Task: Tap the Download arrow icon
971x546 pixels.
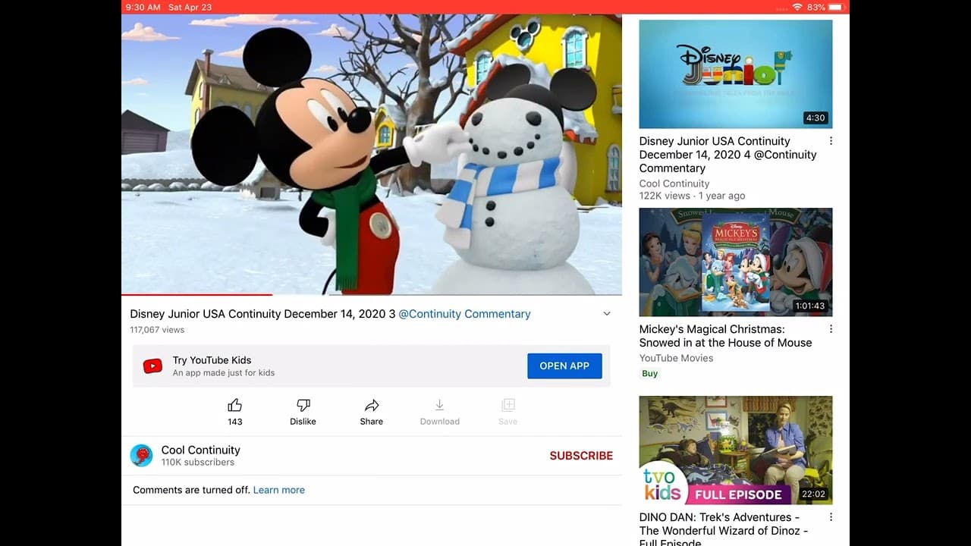Action: coord(440,405)
